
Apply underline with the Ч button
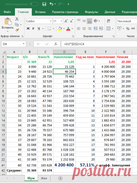coord(39,29)
